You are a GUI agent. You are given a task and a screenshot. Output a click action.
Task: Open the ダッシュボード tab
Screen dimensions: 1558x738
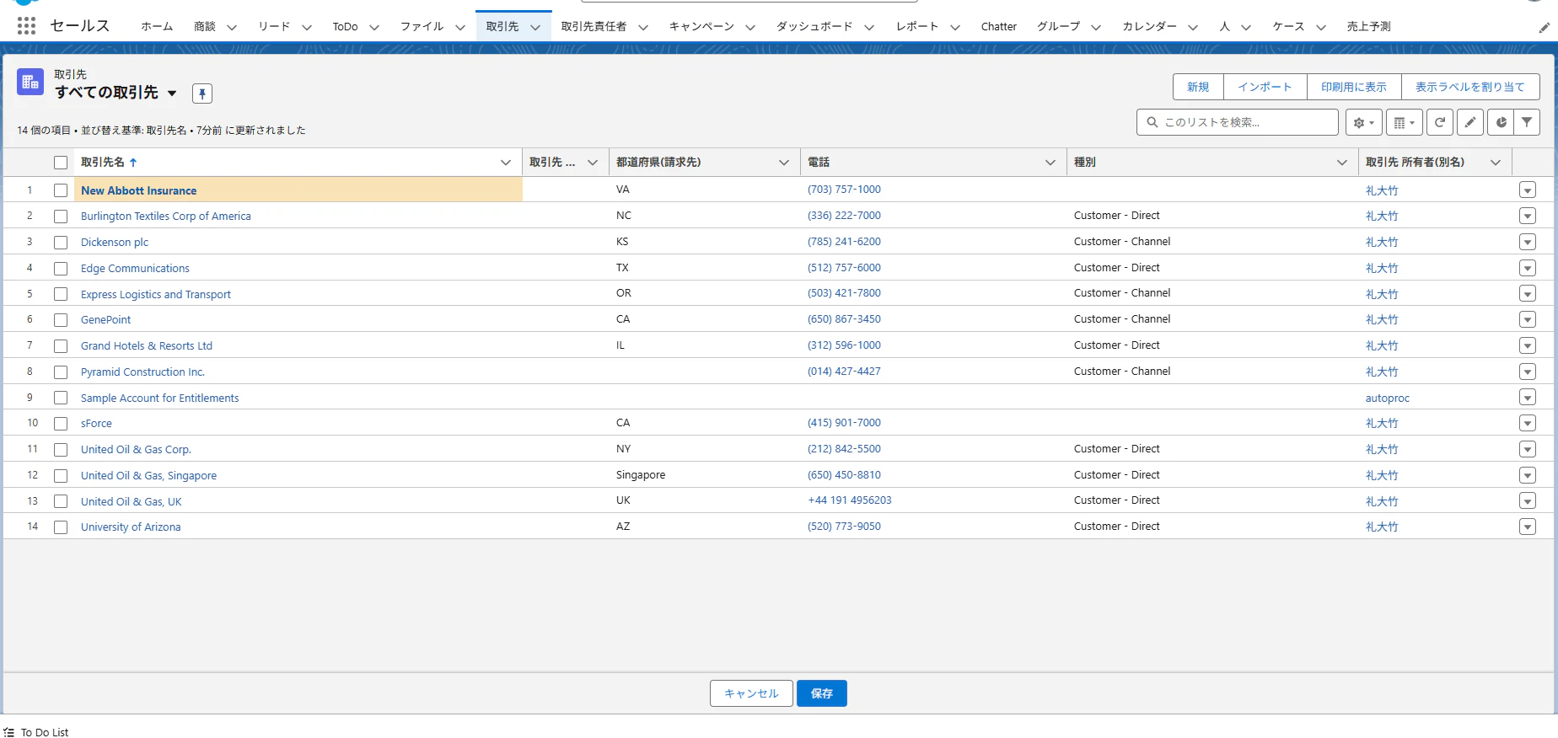pos(814,27)
